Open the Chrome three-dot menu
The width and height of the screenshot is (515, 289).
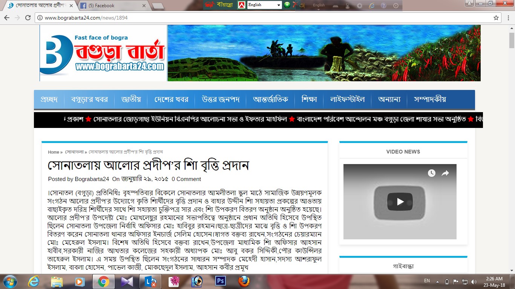[508, 18]
